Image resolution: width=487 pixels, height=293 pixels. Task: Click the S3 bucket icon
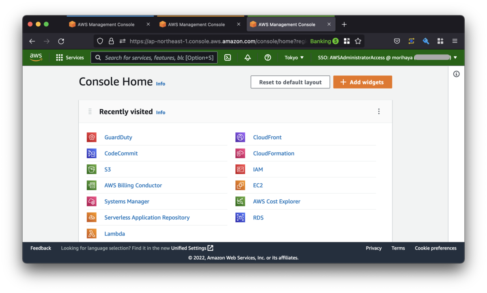click(92, 169)
